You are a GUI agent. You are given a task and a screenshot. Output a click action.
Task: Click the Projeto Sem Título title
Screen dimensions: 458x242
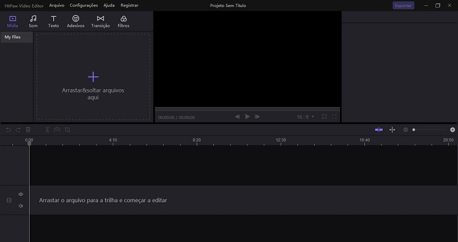click(x=228, y=5)
